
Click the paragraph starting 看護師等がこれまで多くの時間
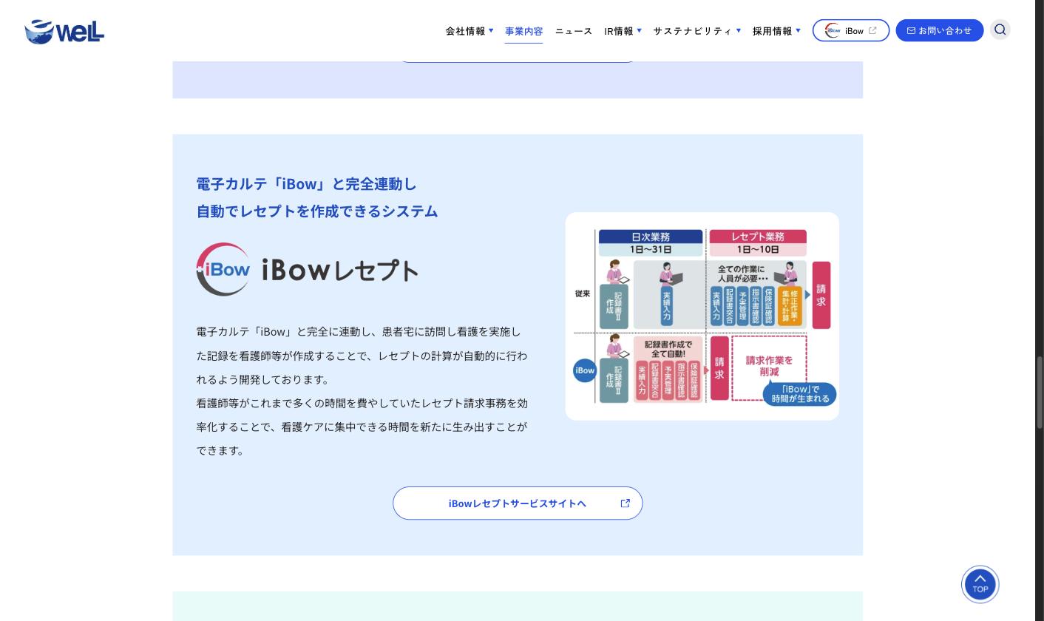362,427
